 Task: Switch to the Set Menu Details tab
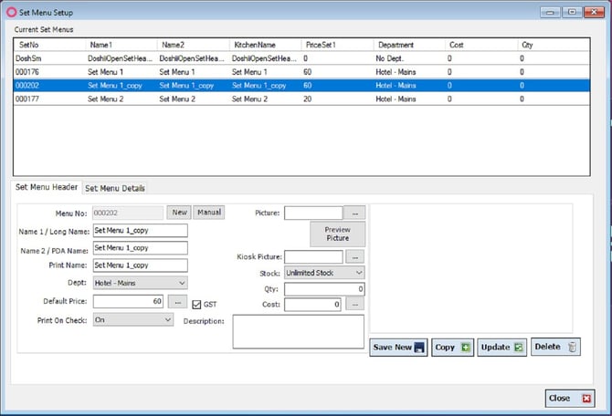(x=115, y=188)
